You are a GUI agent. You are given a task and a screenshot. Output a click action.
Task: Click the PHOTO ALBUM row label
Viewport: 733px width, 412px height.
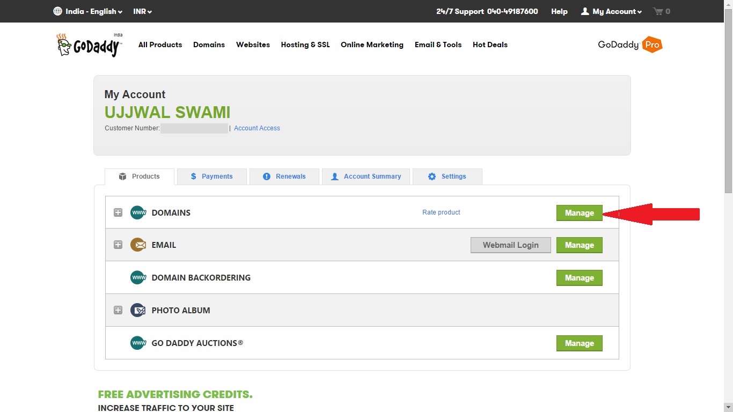[x=181, y=311]
